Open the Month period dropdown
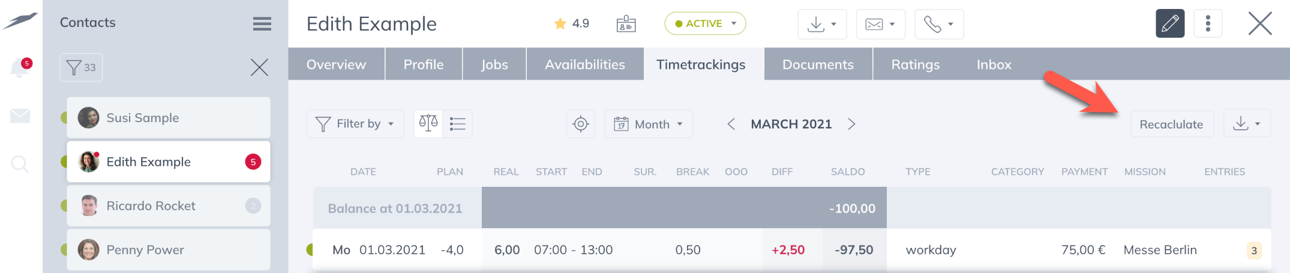Screen dimensions: 1290x273 pyautogui.click(x=648, y=124)
